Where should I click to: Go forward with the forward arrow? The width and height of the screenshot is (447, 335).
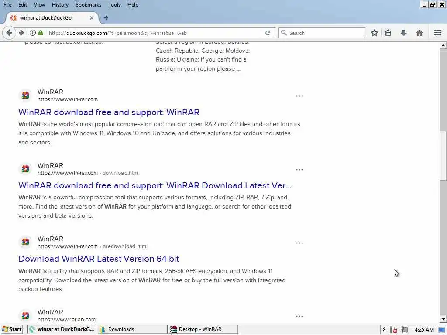coord(21,33)
